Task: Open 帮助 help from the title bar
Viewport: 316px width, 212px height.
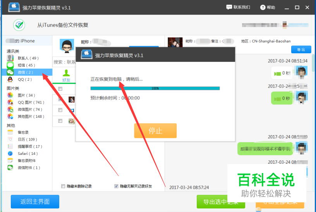Action: click(x=268, y=7)
